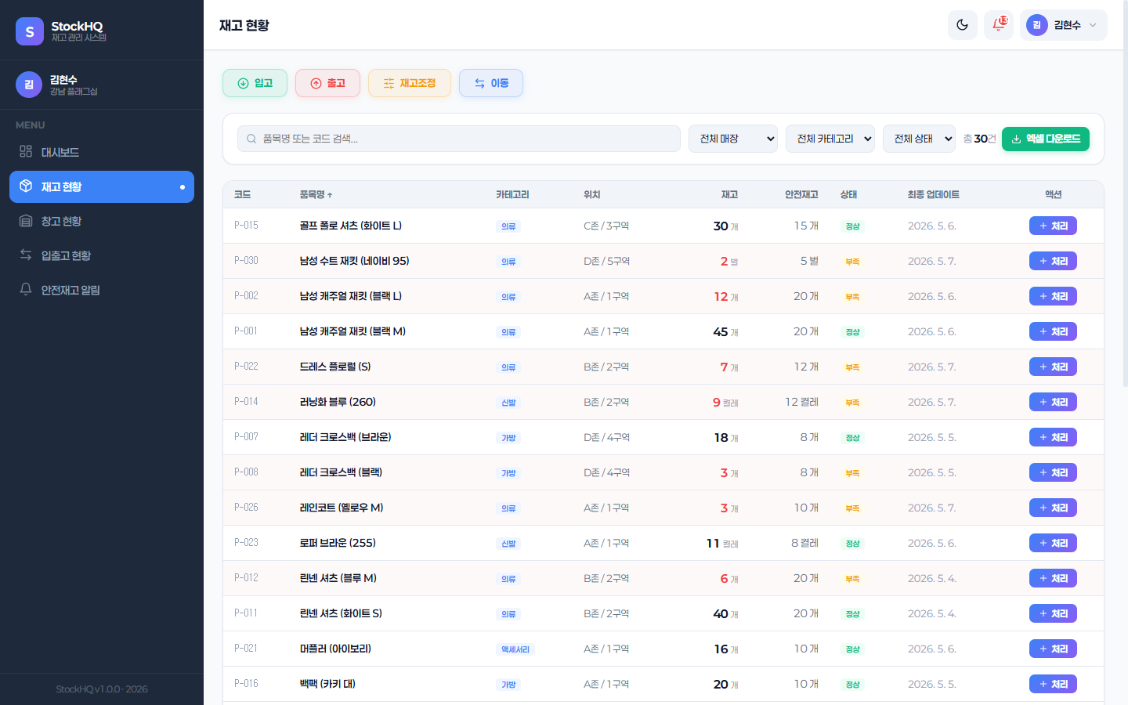
Task: Sort by 품목명 column header
Action: [316, 194]
